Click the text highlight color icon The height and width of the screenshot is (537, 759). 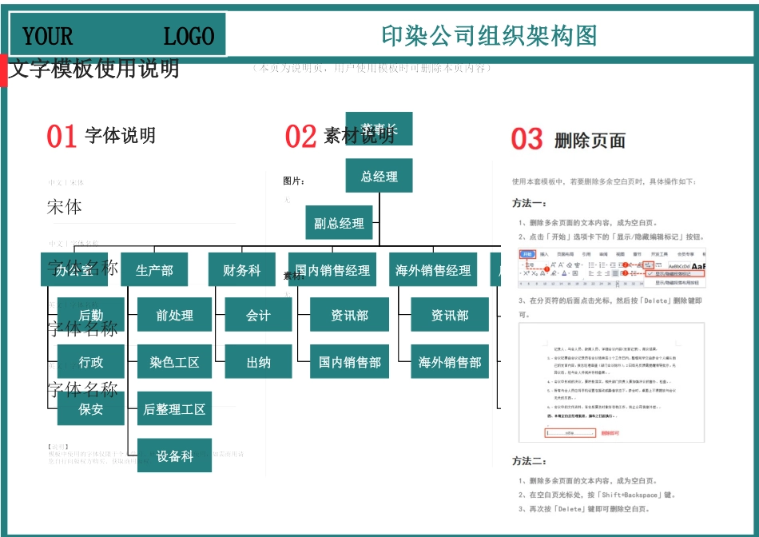(x=553, y=273)
